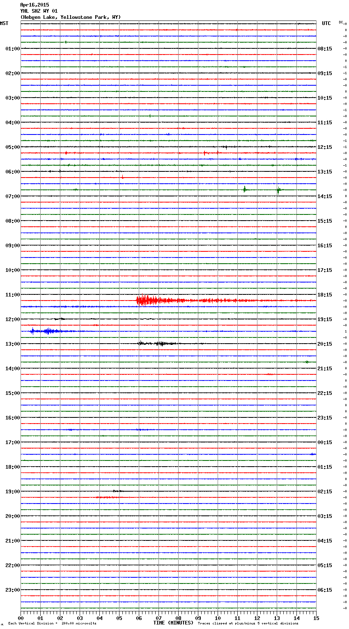This screenshot has width=349, height=629.
Task: Click the date label Apr16,2015
Action: pyautogui.click(x=34, y=5)
